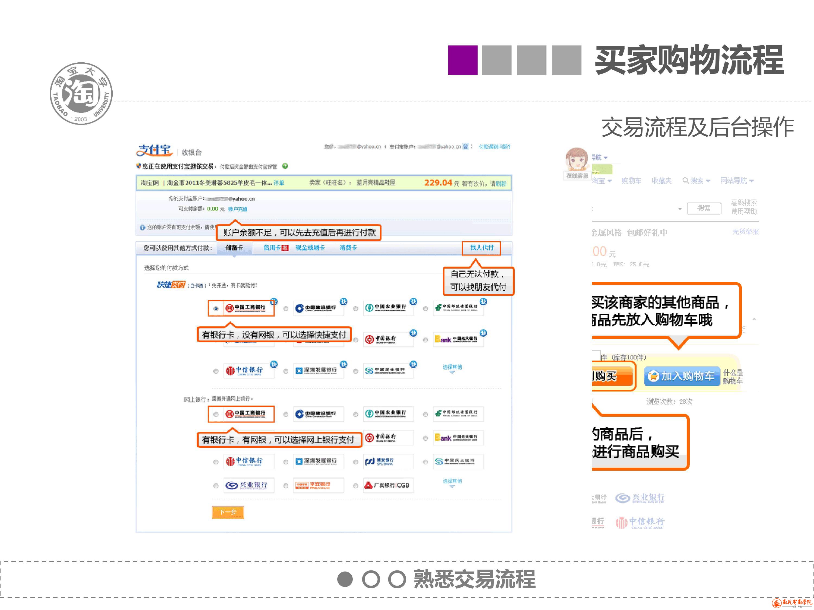Click the green help question-mark icon
This screenshot has height=610, width=814.
click(x=285, y=166)
